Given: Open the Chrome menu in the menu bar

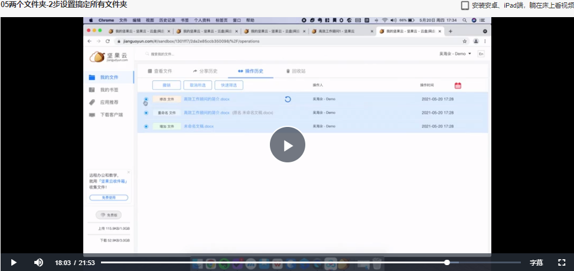Looking at the screenshot, I should point(106,20).
